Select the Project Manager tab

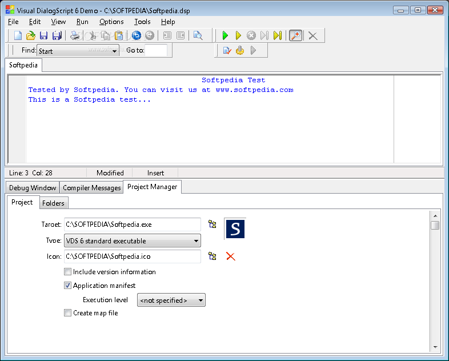[x=152, y=187]
